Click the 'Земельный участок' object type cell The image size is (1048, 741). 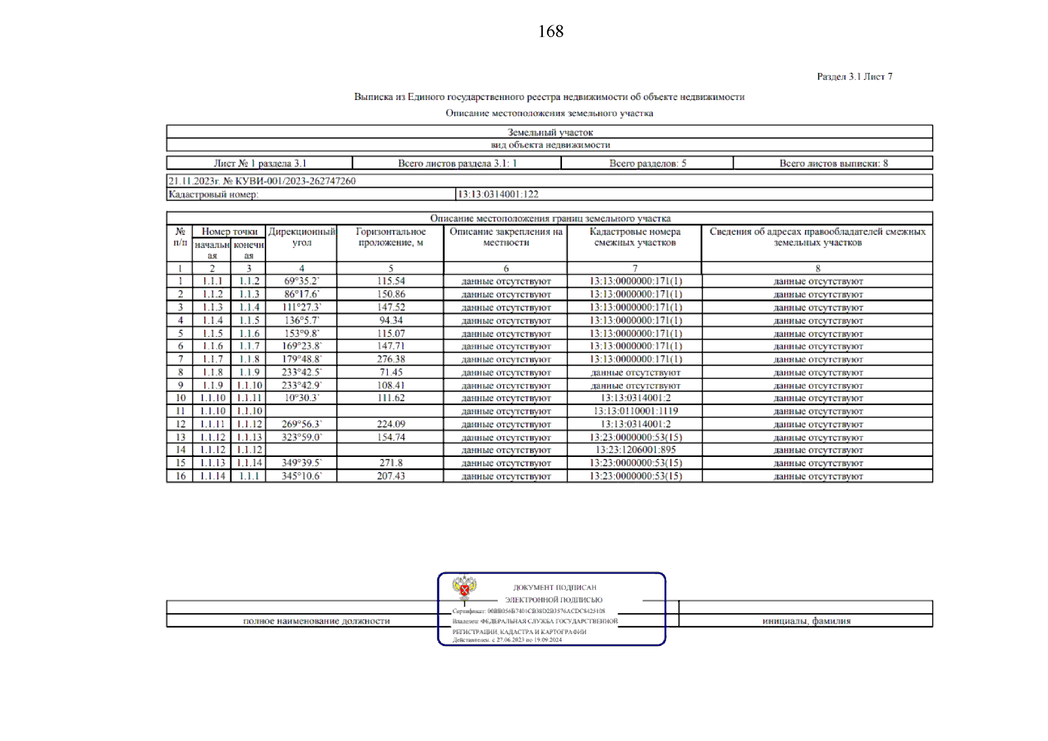click(x=550, y=132)
